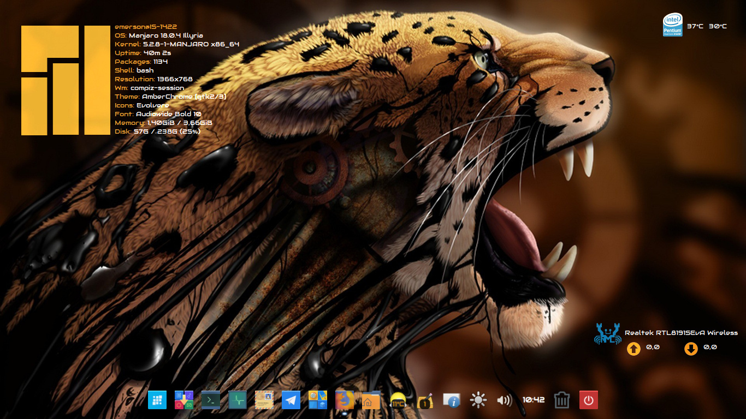Click the Font Audiowide Bold 10 line

(x=158, y=114)
